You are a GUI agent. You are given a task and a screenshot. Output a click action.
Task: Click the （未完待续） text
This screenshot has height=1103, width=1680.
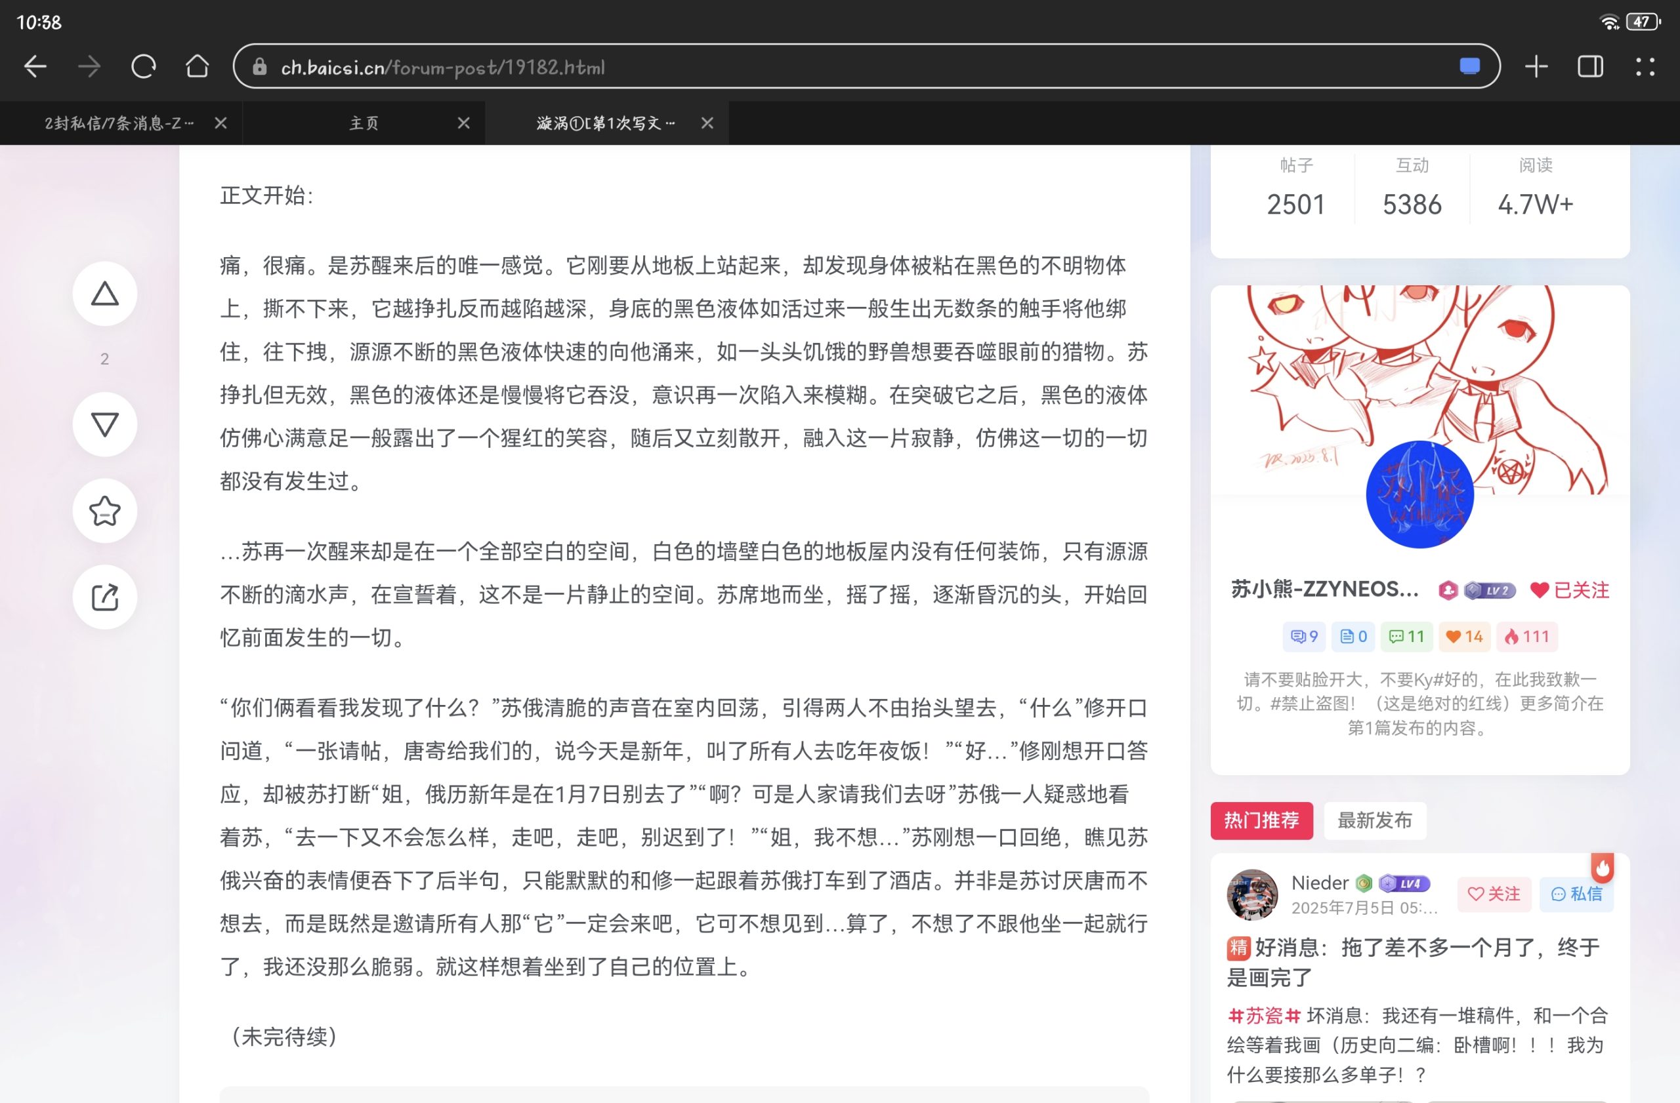[x=283, y=1037]
